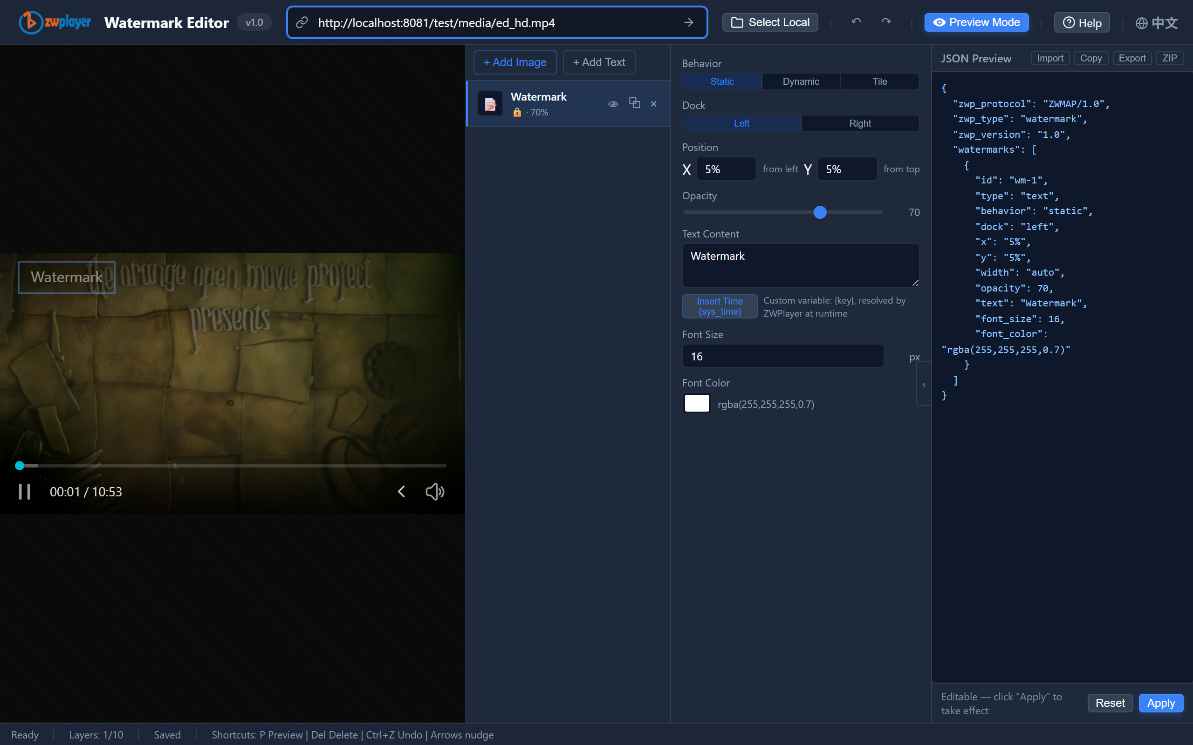Image resolution: width=1193 pixels, height=745 pixels.
Task: Hide the Watermark layer with eye icon
Action: [613, 103]
